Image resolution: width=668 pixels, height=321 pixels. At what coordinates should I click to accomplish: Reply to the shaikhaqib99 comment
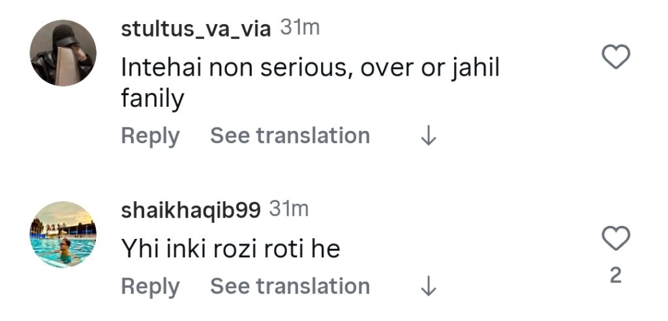click(150, 286)
